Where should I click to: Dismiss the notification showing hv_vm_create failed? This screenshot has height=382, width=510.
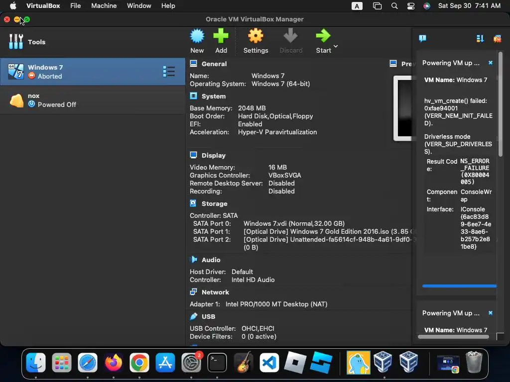[491, 63]
